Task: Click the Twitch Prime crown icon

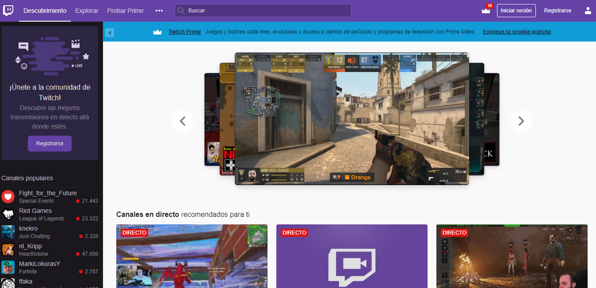Action: tap(157, 31)
